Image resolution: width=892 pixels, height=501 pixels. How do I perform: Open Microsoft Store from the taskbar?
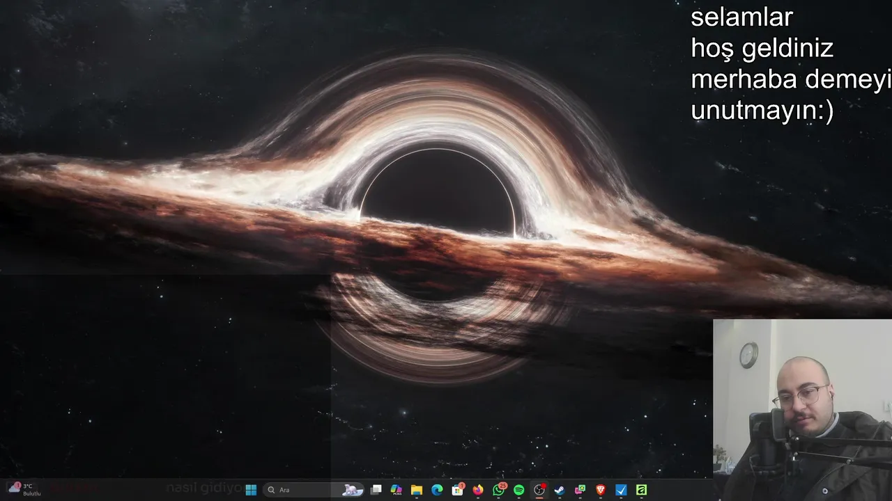point(457,490)
